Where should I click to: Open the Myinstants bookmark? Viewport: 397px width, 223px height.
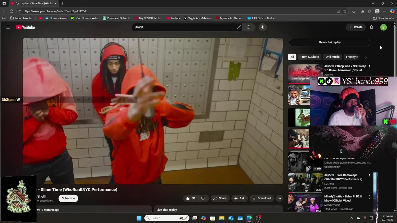(230, 18)
